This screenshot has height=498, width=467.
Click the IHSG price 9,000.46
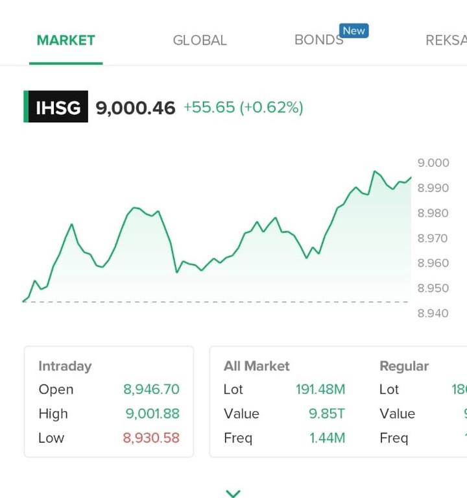[x=136, y=108]
